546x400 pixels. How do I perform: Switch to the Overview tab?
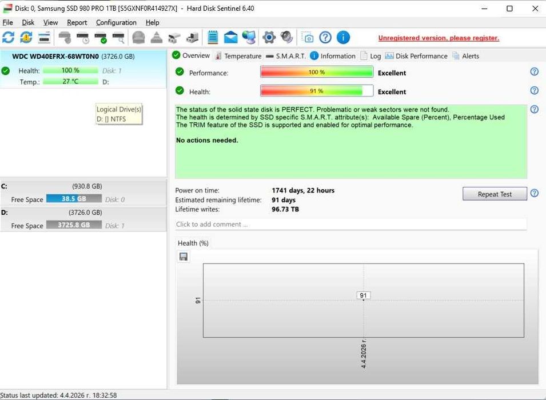[191, 55]
